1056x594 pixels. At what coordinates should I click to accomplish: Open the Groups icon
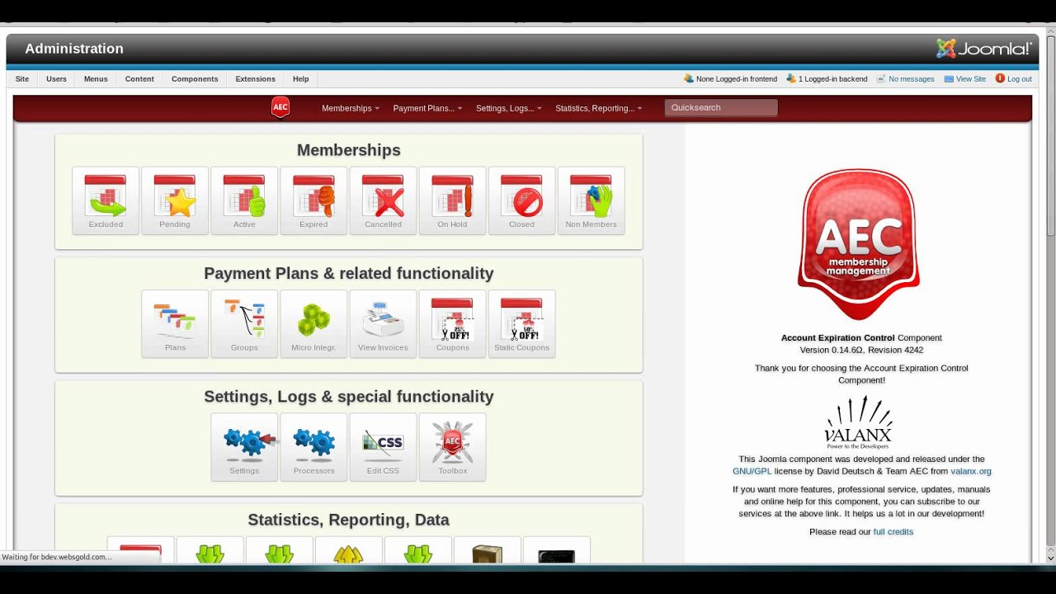(244, 323)
